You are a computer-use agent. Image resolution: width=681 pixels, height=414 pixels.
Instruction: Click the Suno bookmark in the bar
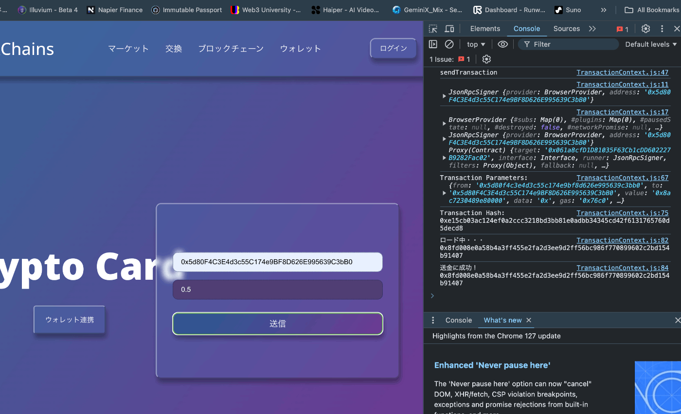point(572,9)
